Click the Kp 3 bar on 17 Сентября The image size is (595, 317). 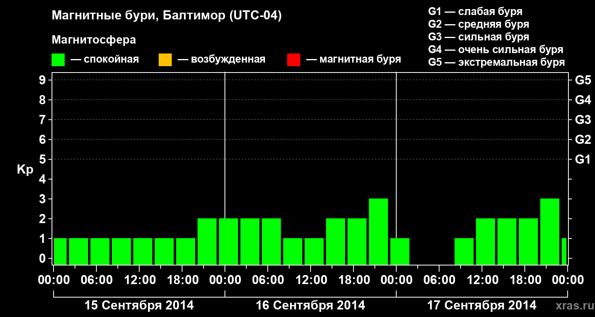pyautogui.click(x=550, y=231)
